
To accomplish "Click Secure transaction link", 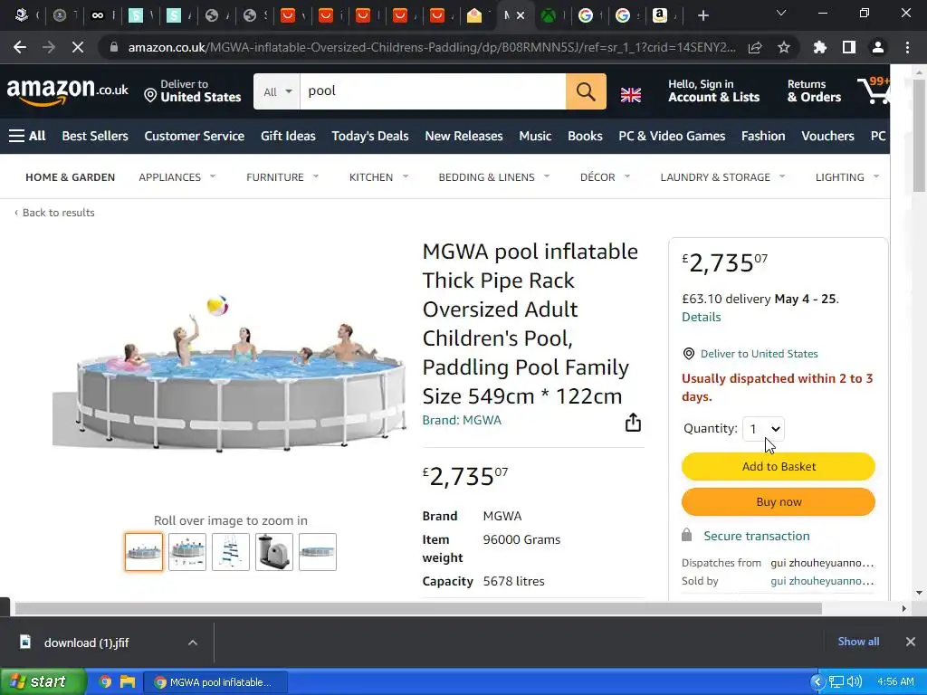I will coord(757,536).
